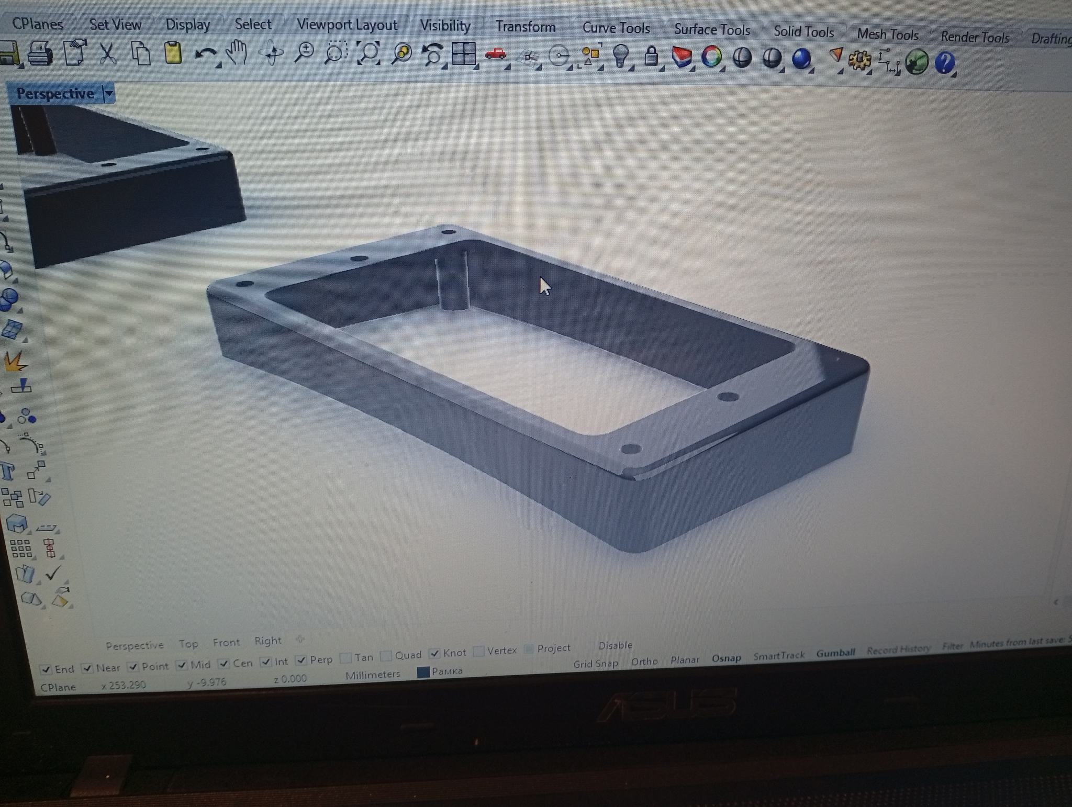
Task: Click the blue Help question mark
Action: click(x=944, y=63)
